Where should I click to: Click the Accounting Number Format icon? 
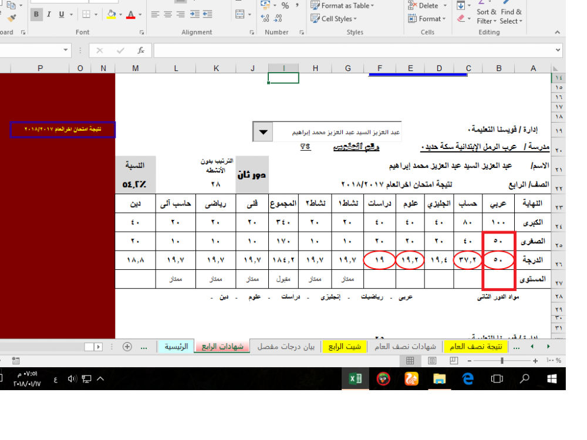point(265,5)
